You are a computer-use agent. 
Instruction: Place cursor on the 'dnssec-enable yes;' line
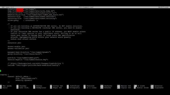click(x=16, y=47)
